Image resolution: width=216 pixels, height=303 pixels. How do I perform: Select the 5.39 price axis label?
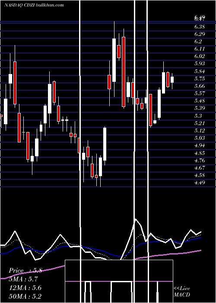(x=200, y=108)
